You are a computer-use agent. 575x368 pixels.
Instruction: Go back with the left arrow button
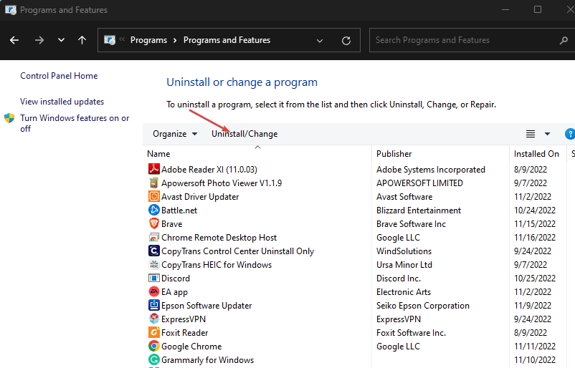pos(14,40)
